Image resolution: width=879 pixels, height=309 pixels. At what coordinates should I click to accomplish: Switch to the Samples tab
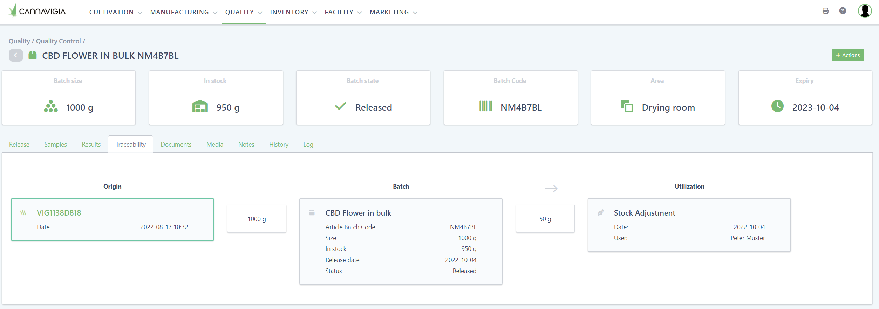pos(55,145)
